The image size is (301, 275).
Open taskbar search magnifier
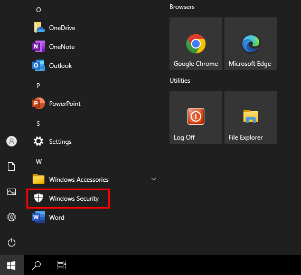click(36, 266)
